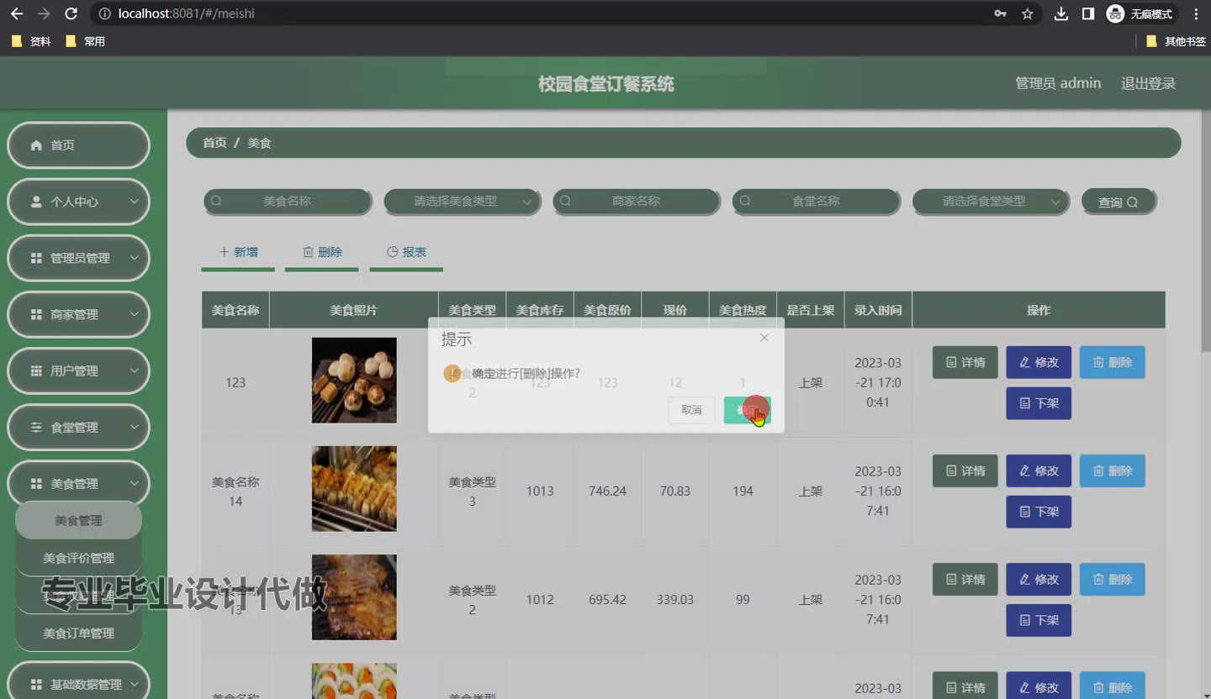Click 详情 for row 美食名称14
Image resolution: width=1211 pixels, height=699 pixels.
(965, 470)
